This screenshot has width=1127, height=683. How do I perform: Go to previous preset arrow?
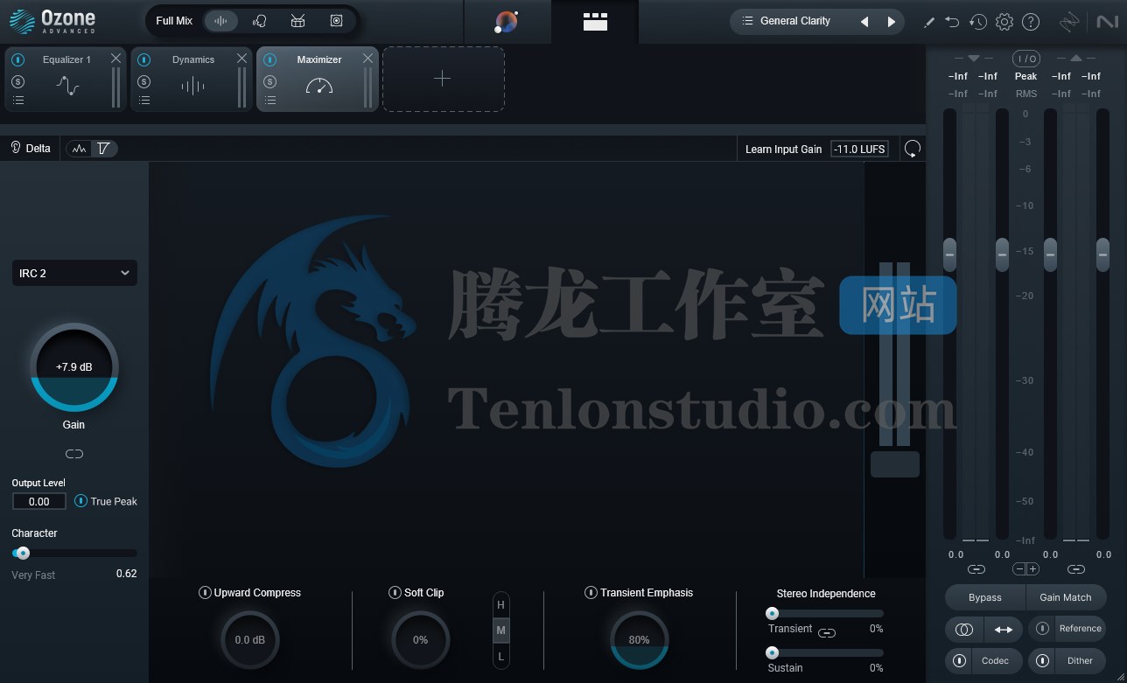[864, 22]
